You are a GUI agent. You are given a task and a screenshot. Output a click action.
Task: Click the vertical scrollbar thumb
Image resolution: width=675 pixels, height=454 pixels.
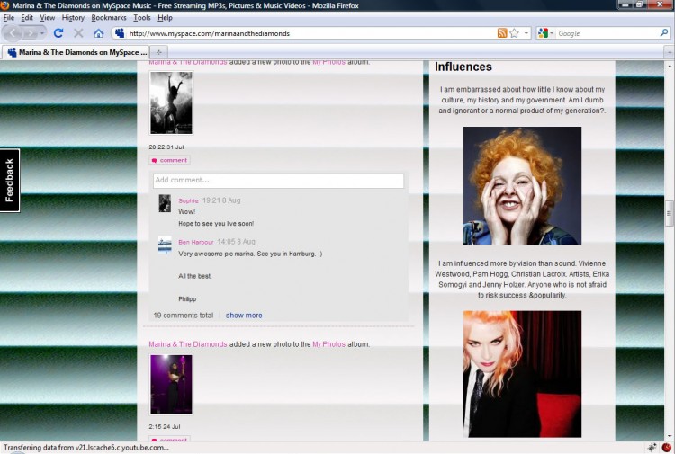pos(670,213)
